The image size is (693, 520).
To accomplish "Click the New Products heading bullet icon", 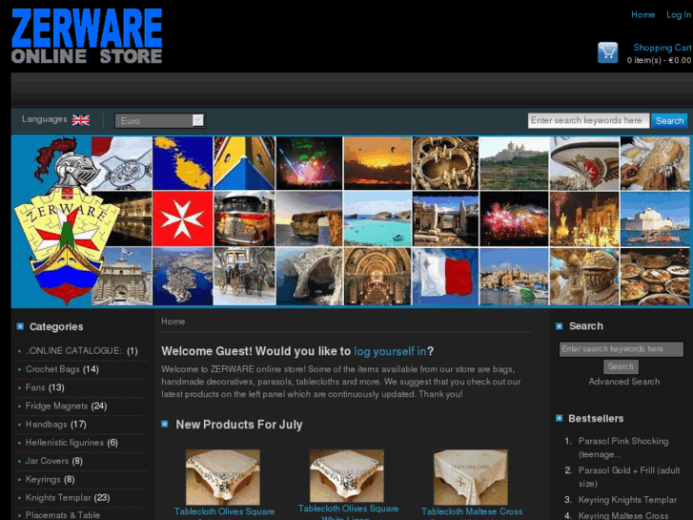I will click(165, 424).
